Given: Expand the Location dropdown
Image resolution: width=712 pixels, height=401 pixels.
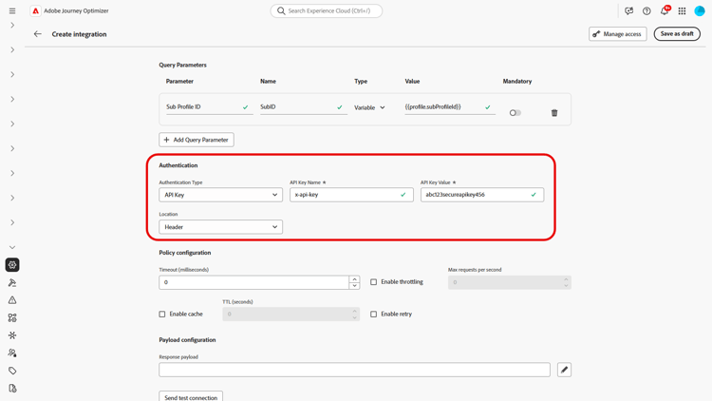Looking at the screenshot, I should click(x=220, y=227).
